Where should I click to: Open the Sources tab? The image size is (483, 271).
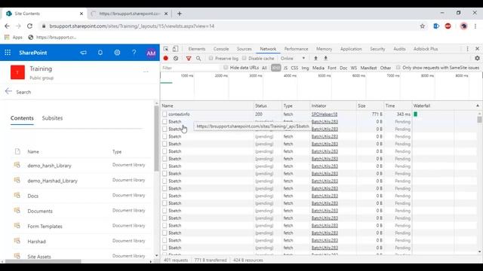[x=244, y=49]
